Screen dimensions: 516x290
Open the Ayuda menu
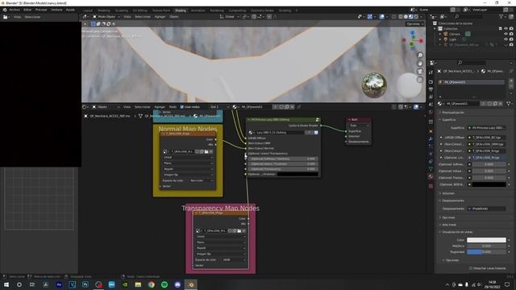click(x=70, y=10)
